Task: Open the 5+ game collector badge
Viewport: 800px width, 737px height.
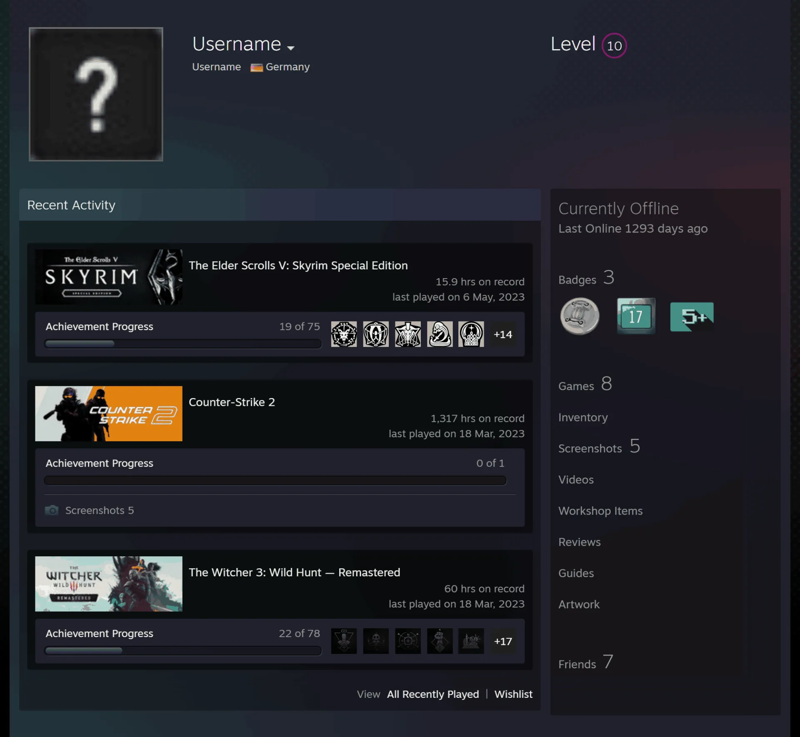Action: (x=692, y=317)
